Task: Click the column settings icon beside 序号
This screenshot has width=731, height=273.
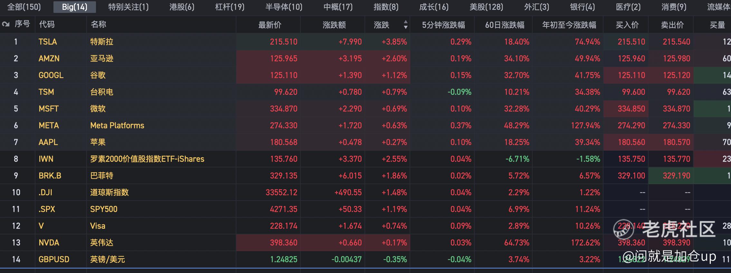Action: tap(5, 24)
